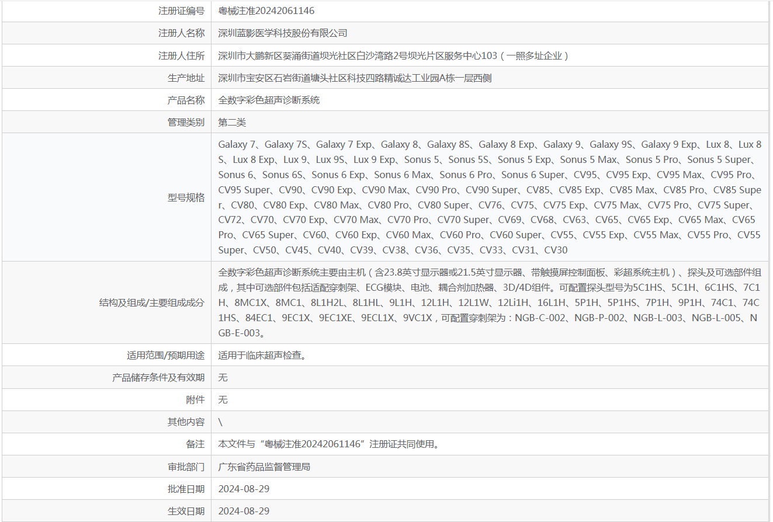Select the 批准日期 value 2024-08-29
The width and height of the screenshot is (773, 522).
coord(244,489)
